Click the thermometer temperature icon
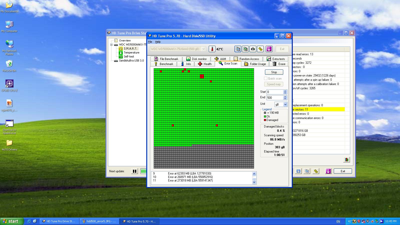The width and height of the screenshot is (400, 225). pos(212,49)
